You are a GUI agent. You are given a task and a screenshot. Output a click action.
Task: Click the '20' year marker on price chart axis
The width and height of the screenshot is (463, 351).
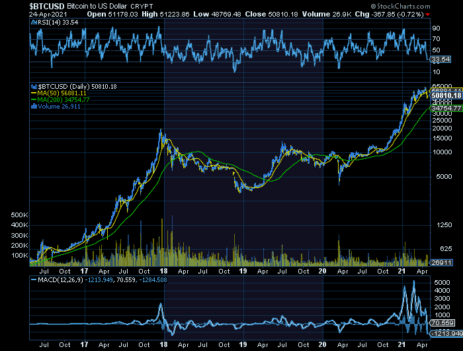322,271
